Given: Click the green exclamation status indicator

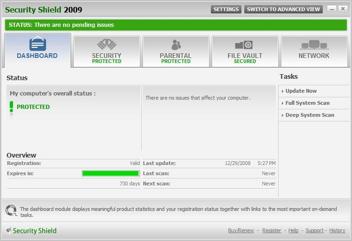Looking at the screenshot, I should tap(12, 107).
